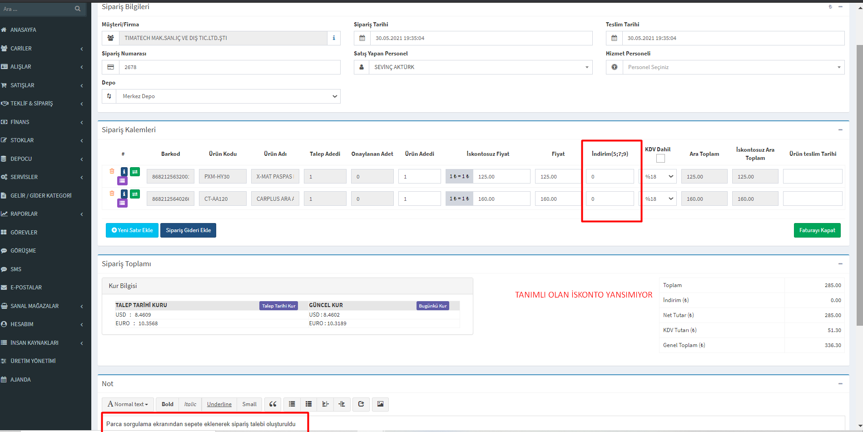Open the calendar icon for Sipariş Tarihi
This screenshot has width=863, height=432.
point(362,38)
